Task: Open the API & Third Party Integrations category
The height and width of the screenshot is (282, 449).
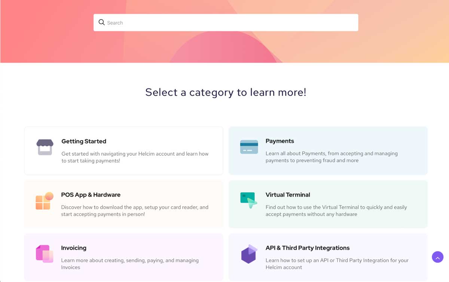Action: (x=328, y=257)
